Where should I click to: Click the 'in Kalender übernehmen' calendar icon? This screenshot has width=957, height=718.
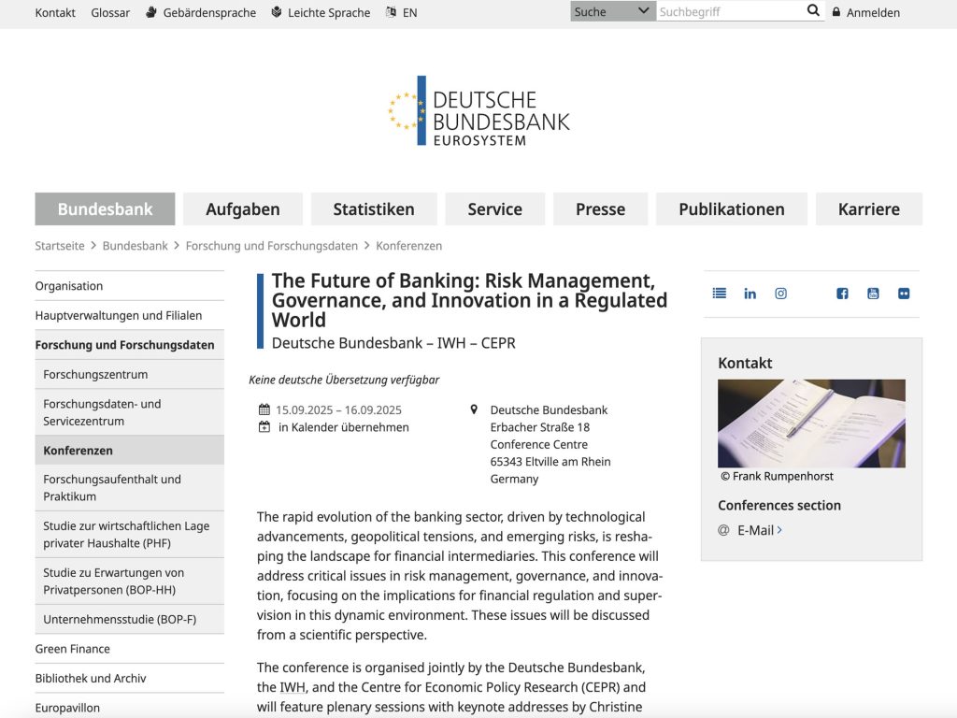coord(263,426)
